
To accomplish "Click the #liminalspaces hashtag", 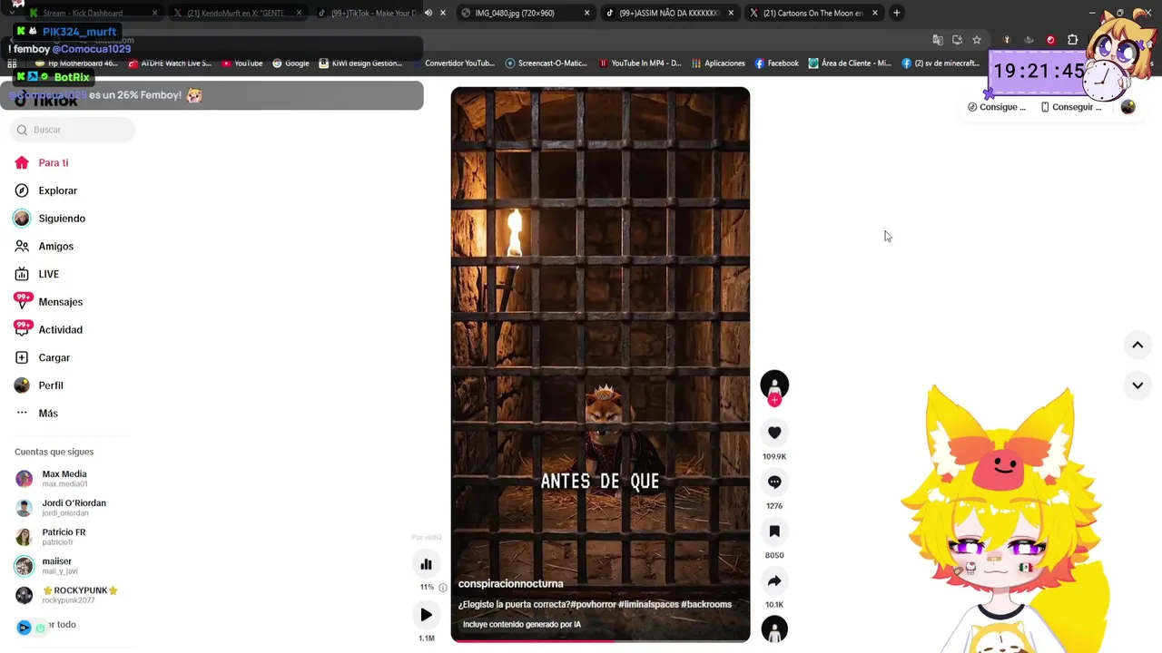I will (x=648, y=604).
